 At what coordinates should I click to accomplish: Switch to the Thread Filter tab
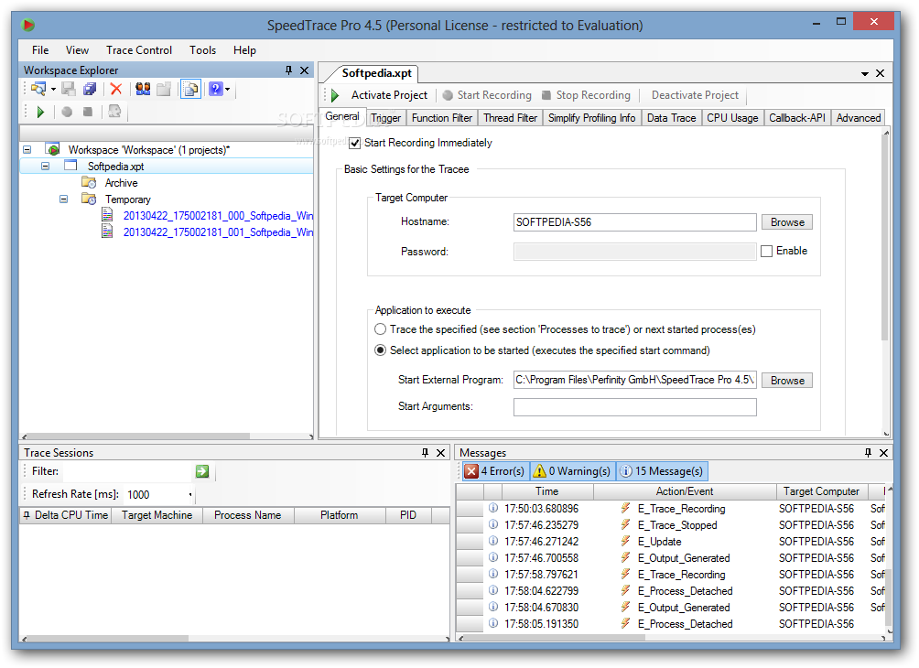point(510,118)
